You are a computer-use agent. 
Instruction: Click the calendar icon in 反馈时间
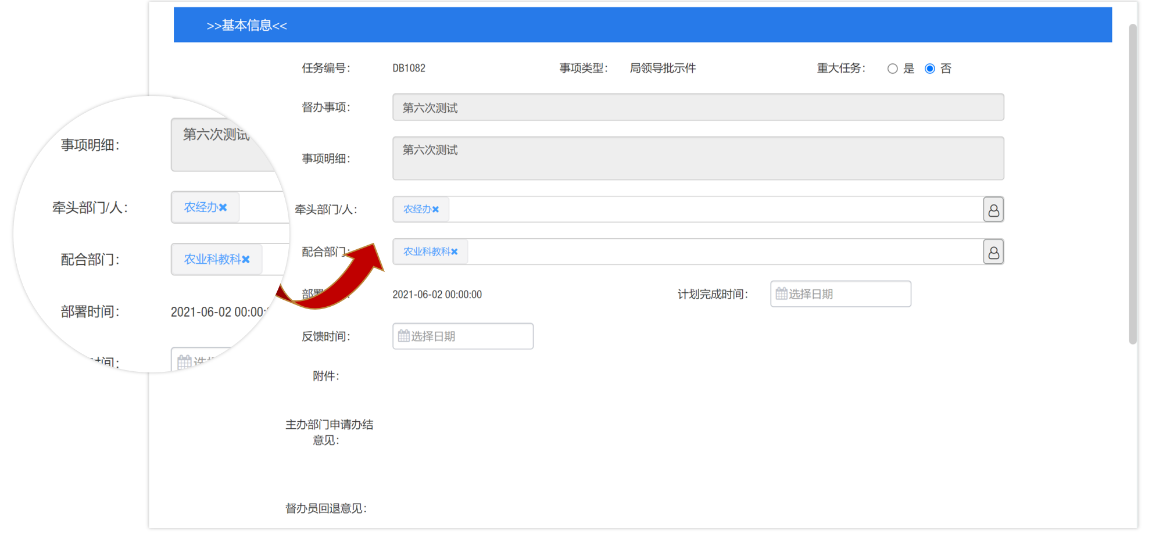[403, 336]
